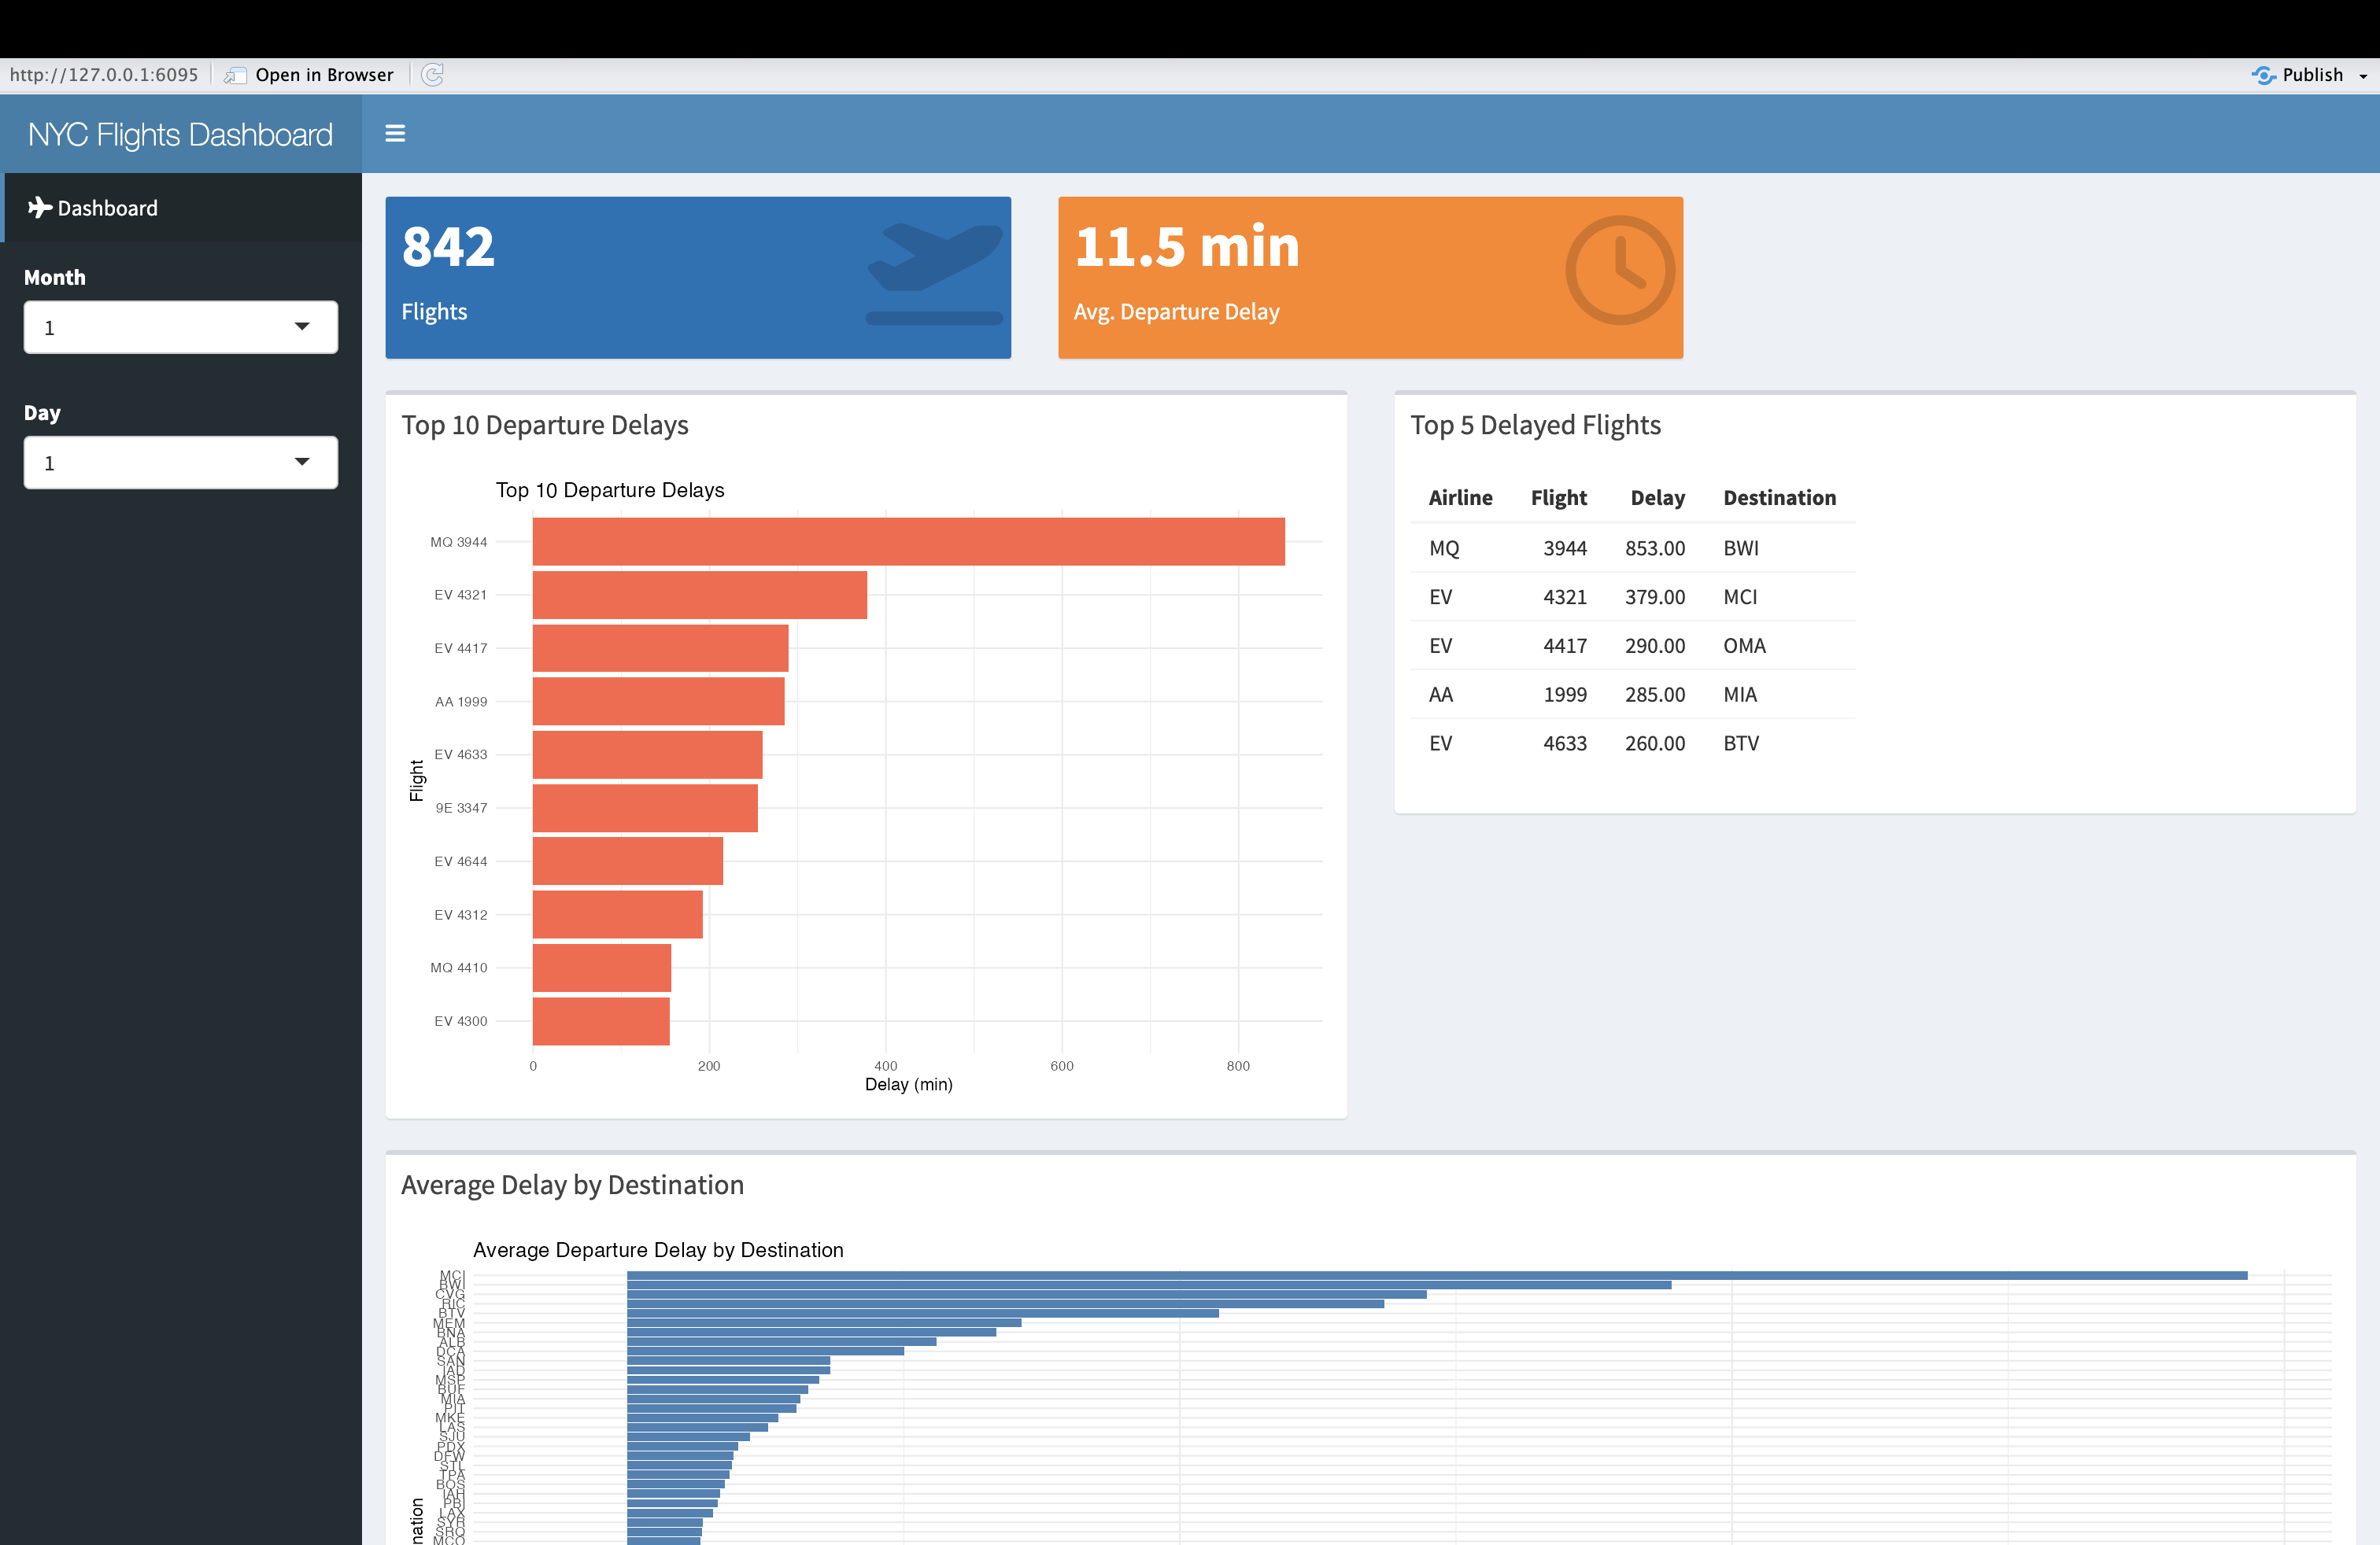This screenshot has height=1545, width=2380.
Task: Click the Destination column header
Action: click(1779, 498)
